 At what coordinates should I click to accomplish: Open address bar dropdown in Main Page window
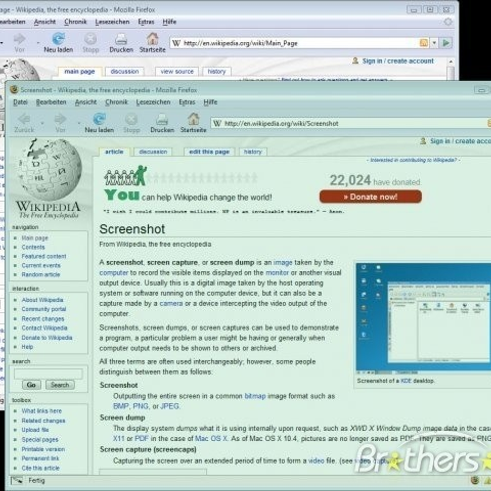pyautogui.click(x=434, y=43)
